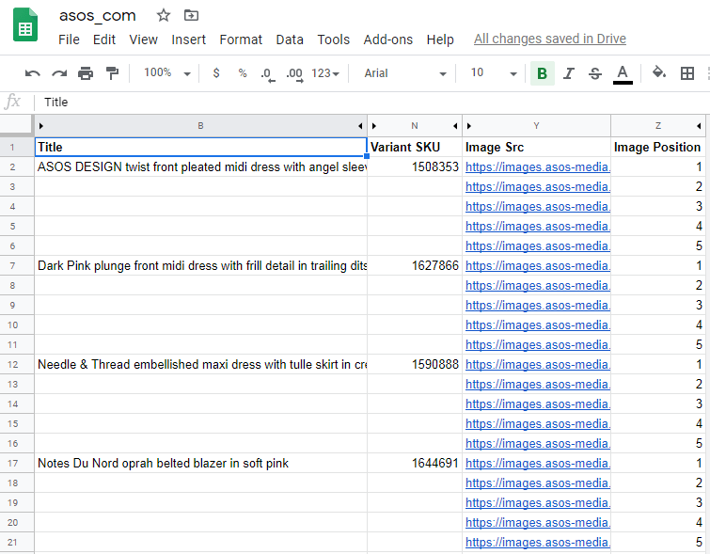Open the Format menu
710x554 pixels.
point(241,40)
